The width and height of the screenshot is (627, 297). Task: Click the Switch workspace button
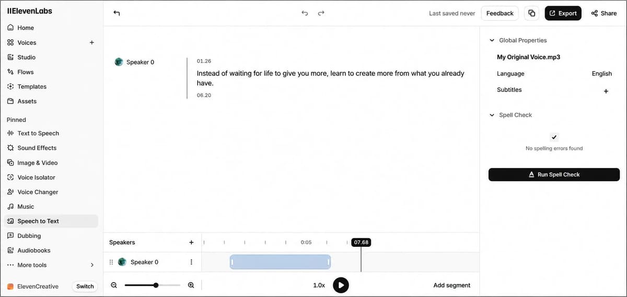(85, 286)
